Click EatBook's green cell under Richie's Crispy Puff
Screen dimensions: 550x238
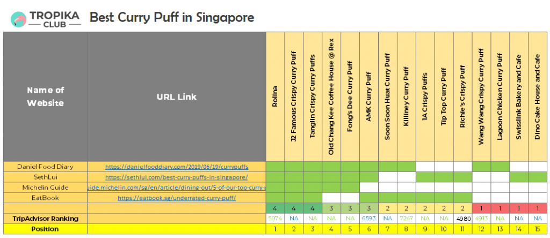(462, 198)
